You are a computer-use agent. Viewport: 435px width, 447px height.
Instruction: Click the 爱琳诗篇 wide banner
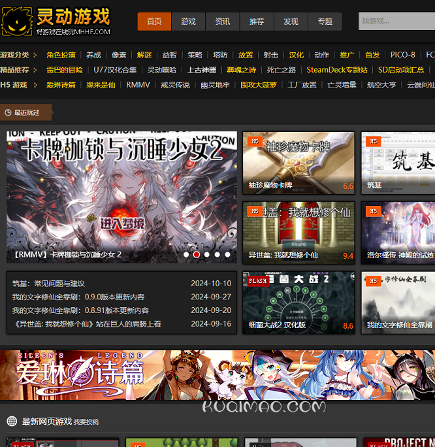click(x=217, y=375)
